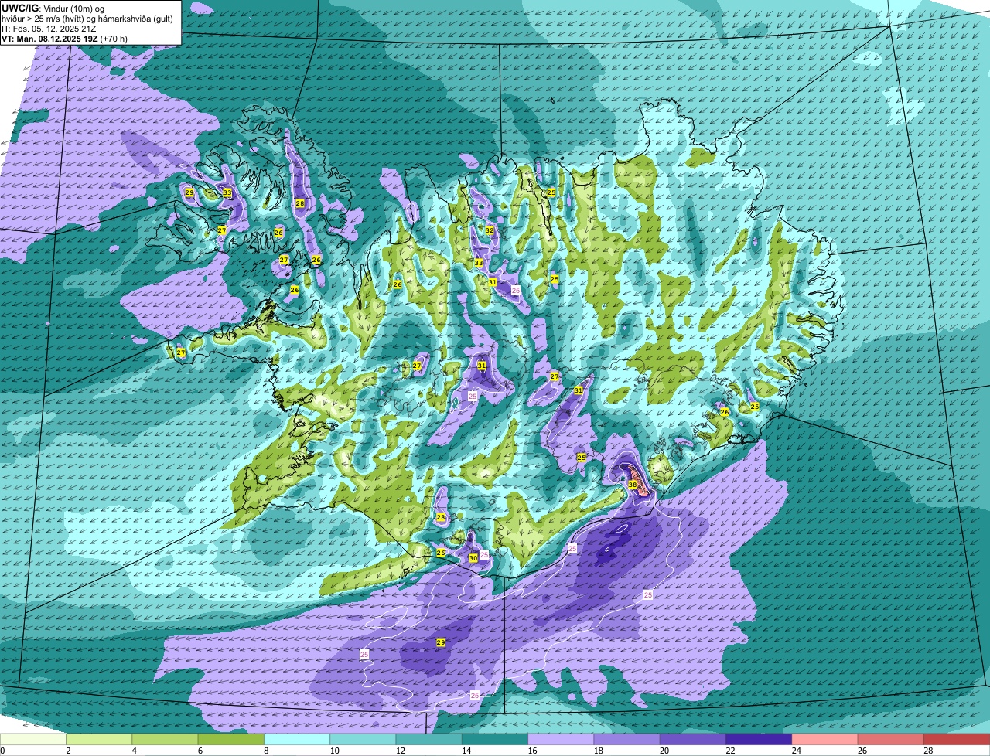Click the legend scale number 4
The height and width of the screenshot is (756, 990).
[134, 751]
